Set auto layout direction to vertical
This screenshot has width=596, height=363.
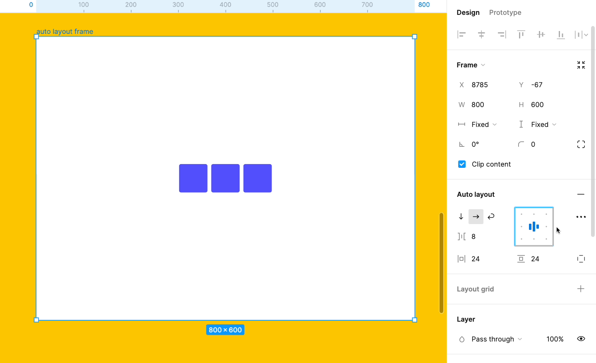(461, 217)
